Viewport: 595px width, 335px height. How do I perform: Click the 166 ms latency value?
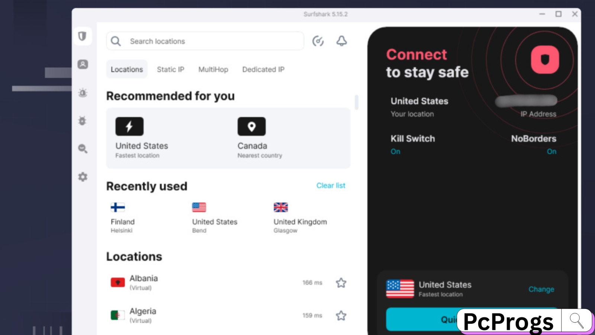(312, 283)
